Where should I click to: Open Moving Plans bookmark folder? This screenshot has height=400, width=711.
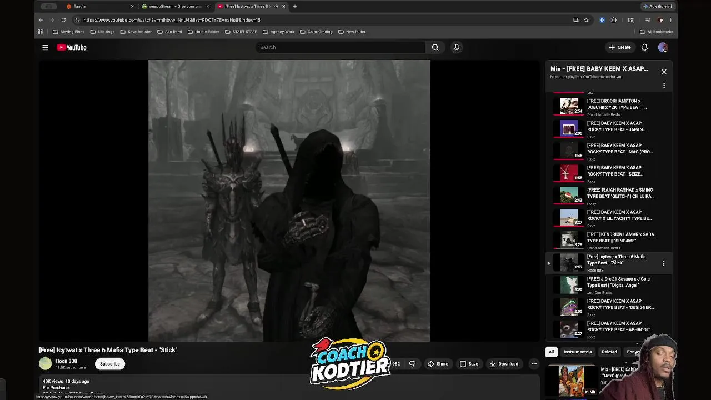coord(68,32)
